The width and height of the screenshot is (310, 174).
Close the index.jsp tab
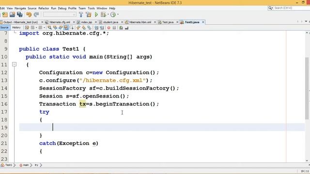[96, 22]
